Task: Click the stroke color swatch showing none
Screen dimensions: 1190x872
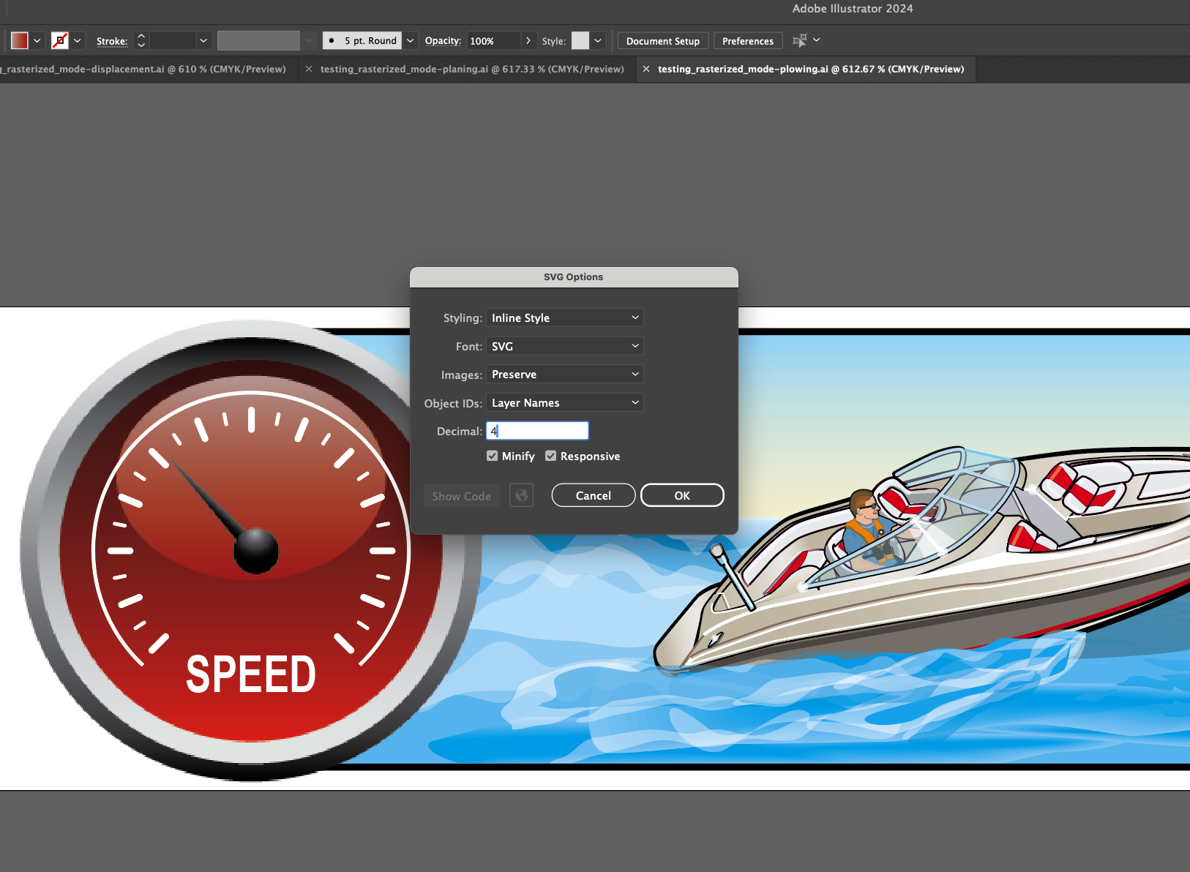Action: (61, 40)
